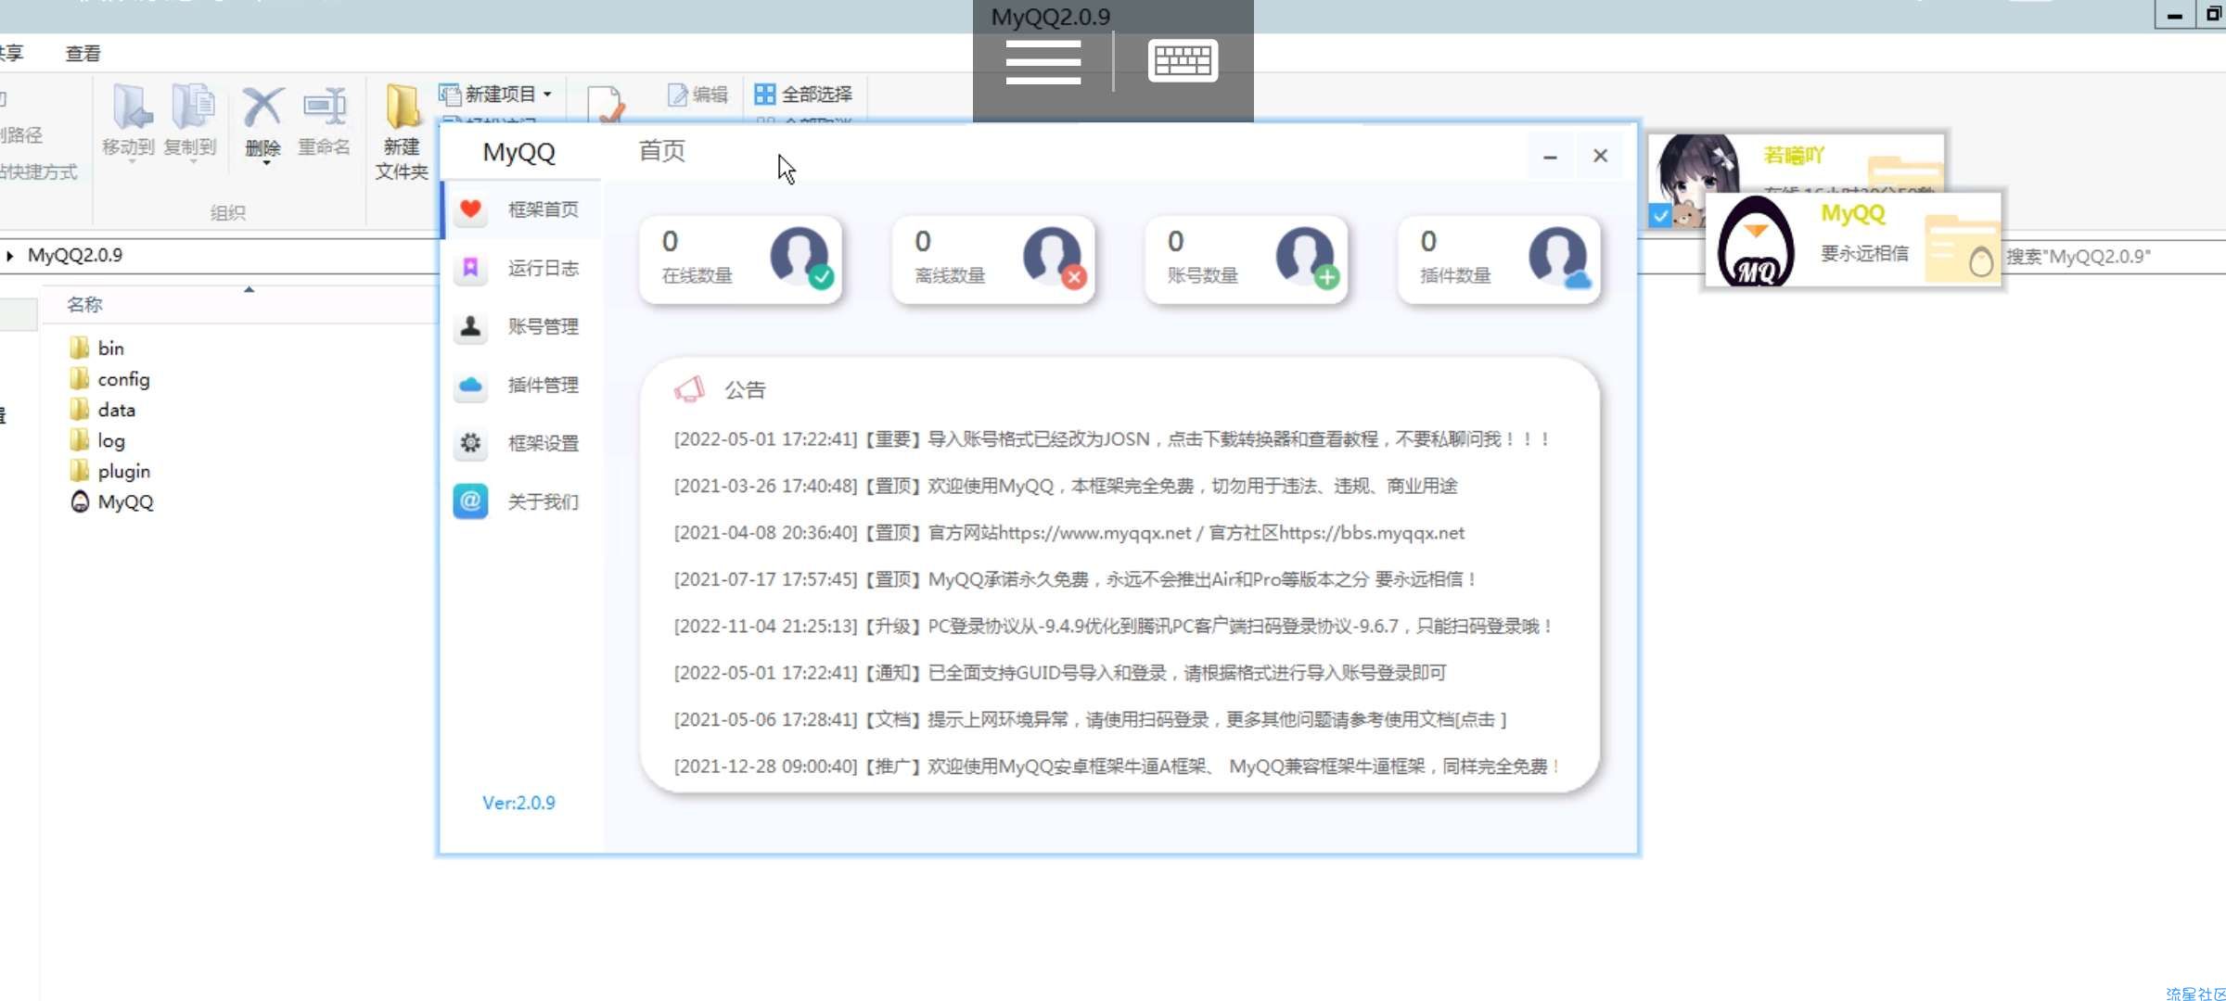Click the 账号管理 person icon
The image size is (2226, 1001).
(x=470, y=326)
